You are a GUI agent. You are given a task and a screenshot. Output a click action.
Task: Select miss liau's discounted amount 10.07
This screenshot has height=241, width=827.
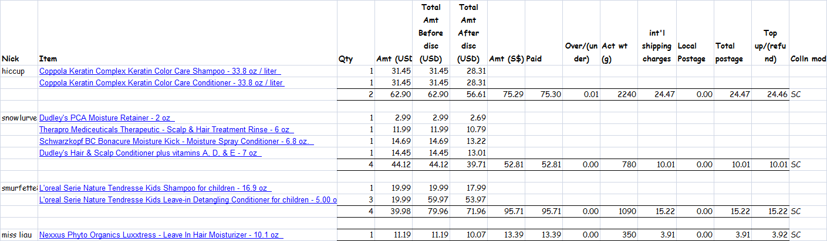(468, 235)
